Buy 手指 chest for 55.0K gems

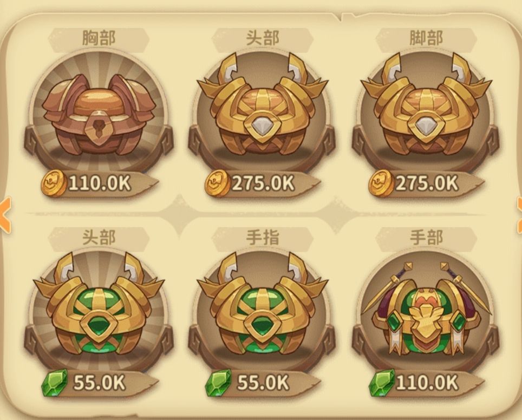tap(263, 383)
